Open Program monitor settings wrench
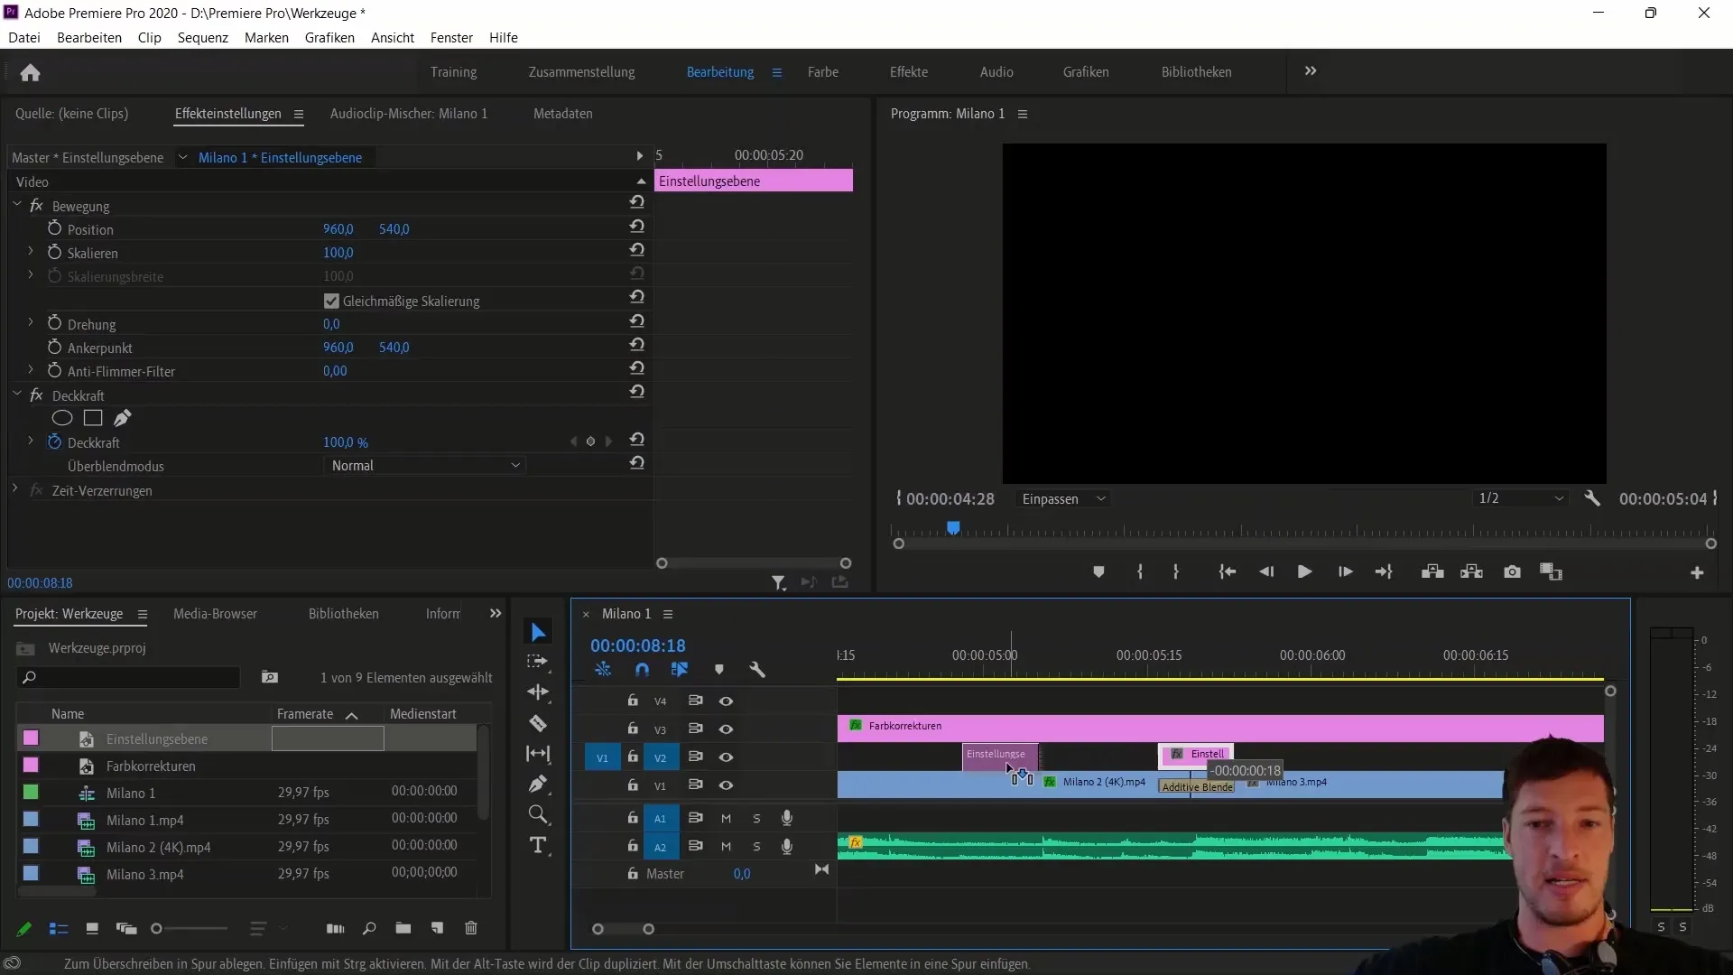The height and width of the screenshot is (975, 1733). [x=1592, y=498]
